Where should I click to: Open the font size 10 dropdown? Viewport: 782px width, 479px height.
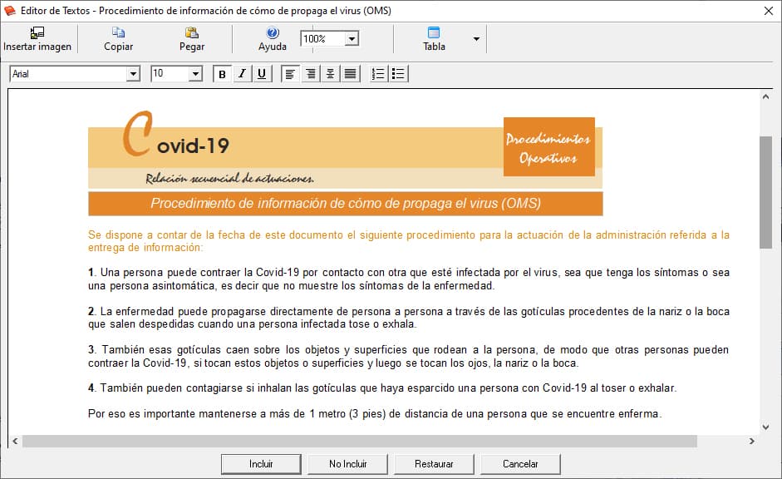[195, 74]
